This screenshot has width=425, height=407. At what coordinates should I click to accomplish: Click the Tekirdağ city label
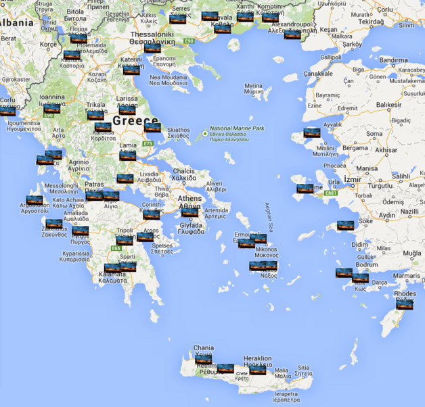pos(371,22)
